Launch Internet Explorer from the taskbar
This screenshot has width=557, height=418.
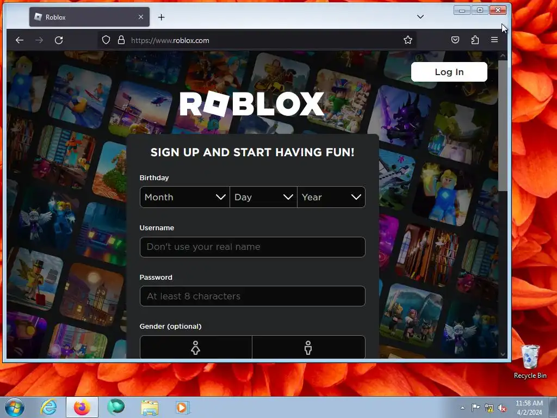48,407
